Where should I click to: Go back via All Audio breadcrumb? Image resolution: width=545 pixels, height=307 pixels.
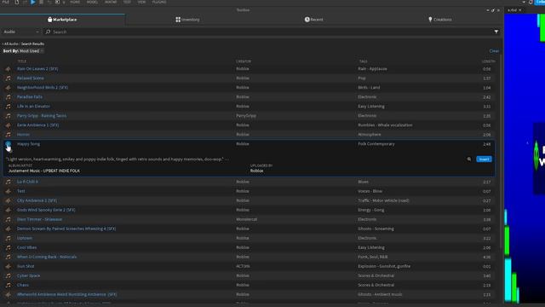point(11,43)
